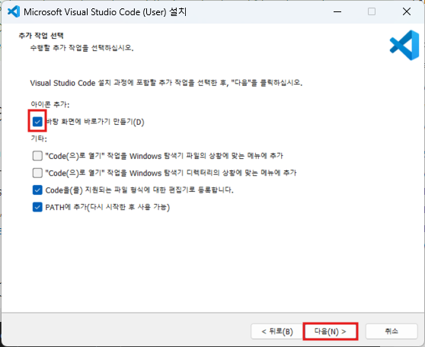Click the 수행할 추가 작업을 선택하십시오. subtitle
The image size is (425, 347).
81,48
